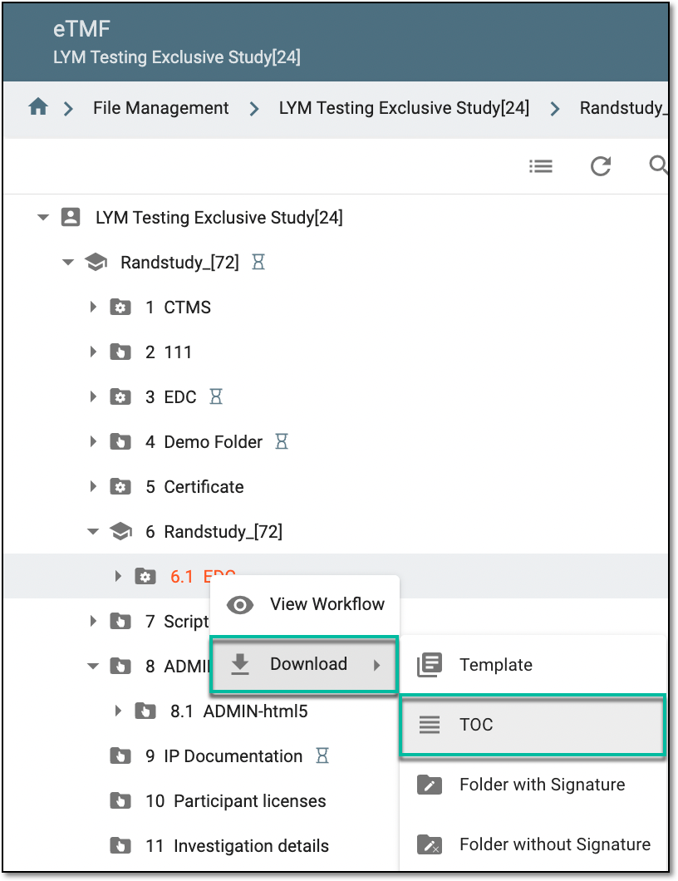Click folder icon of 2 111

point(120,352)
